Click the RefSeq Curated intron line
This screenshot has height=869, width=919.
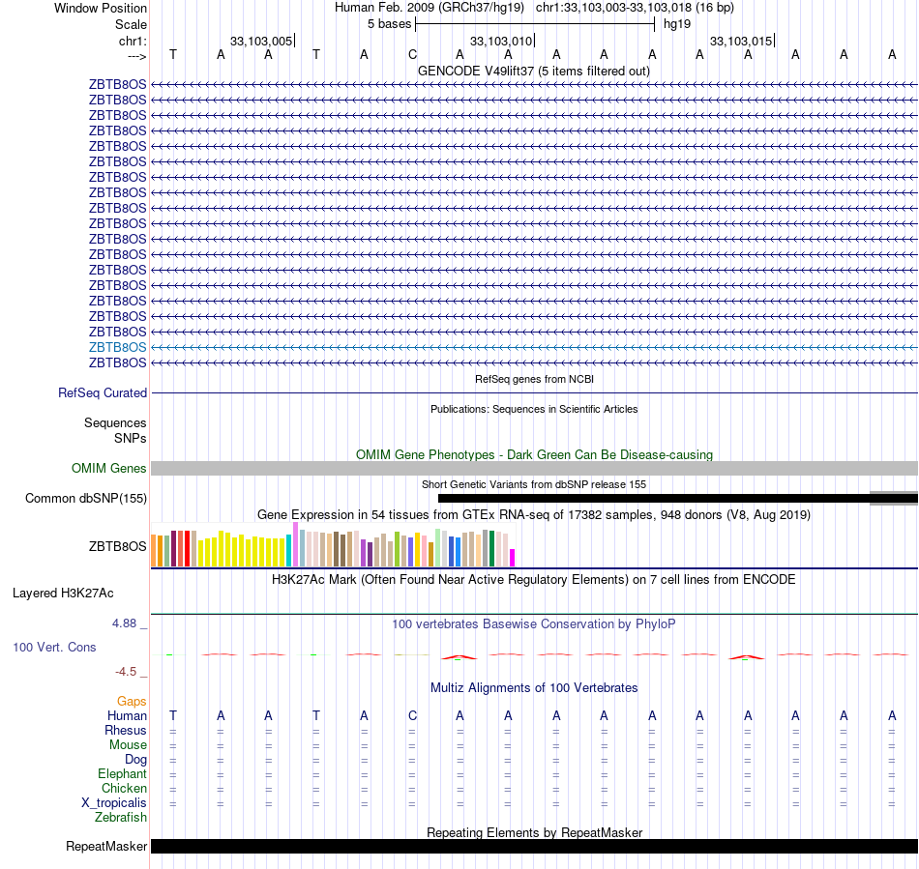coord(534,392)
